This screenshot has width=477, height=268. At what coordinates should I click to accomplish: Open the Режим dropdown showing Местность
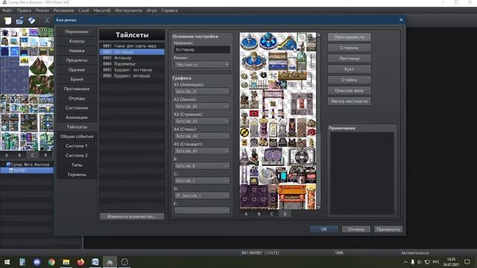click(202, 65)
